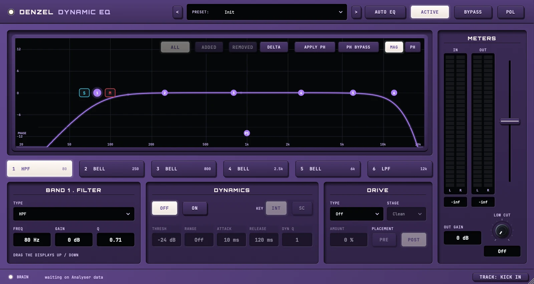This screenshot has height=284, width=534.
Task: Open the Drive Stage dropdown
Action: [x=407, y=214]
